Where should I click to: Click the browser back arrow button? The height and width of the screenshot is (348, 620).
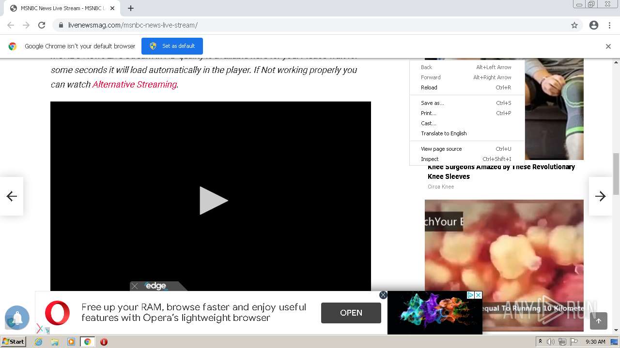pyautogui.click(x=11, y=25)
